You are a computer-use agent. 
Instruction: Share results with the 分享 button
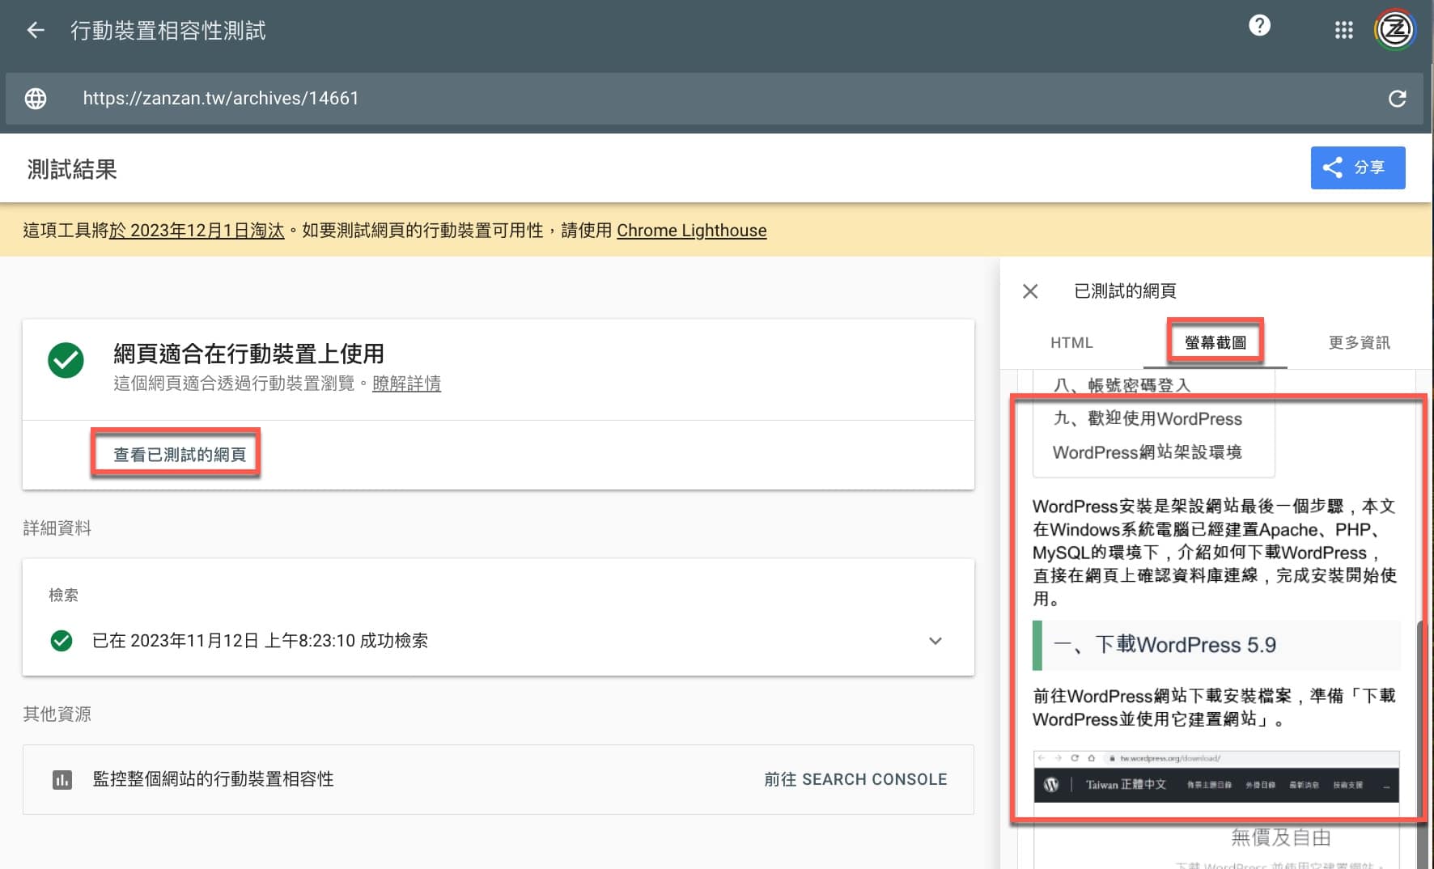1358,167
